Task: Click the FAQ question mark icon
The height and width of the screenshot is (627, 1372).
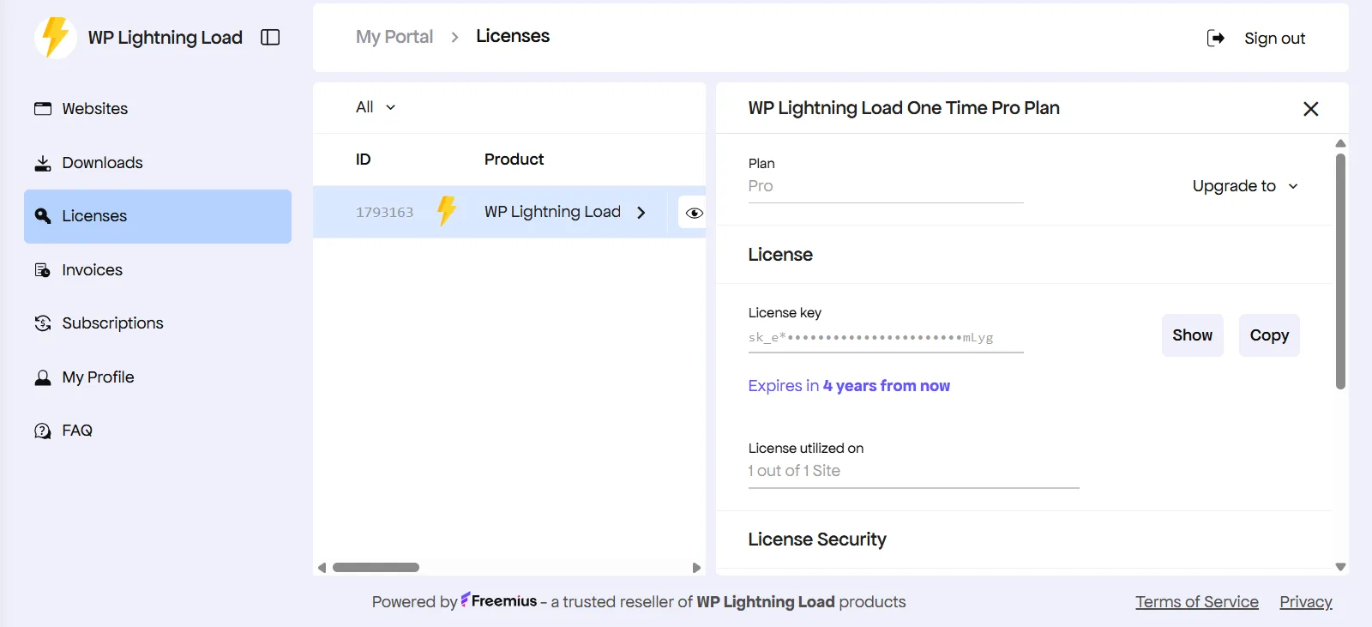Action: [42, 431]
